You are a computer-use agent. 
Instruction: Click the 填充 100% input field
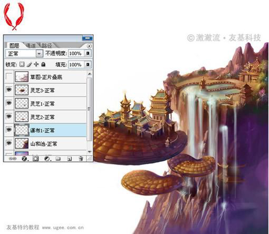pos(76,64)
